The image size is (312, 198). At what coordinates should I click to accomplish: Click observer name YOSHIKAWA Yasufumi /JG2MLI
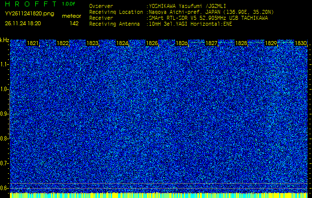[187, 6]
